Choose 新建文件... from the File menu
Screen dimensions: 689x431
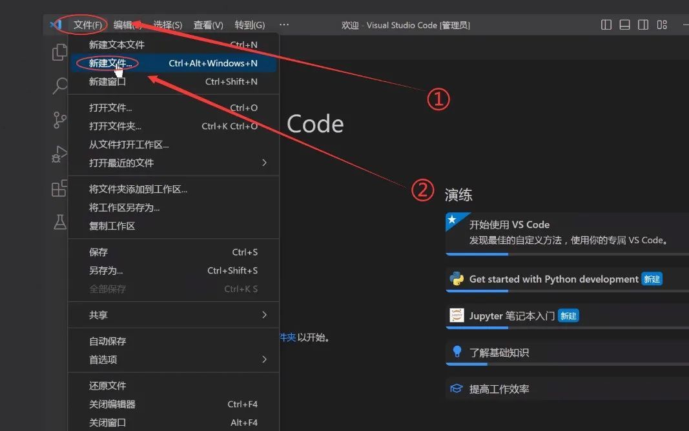174,63
